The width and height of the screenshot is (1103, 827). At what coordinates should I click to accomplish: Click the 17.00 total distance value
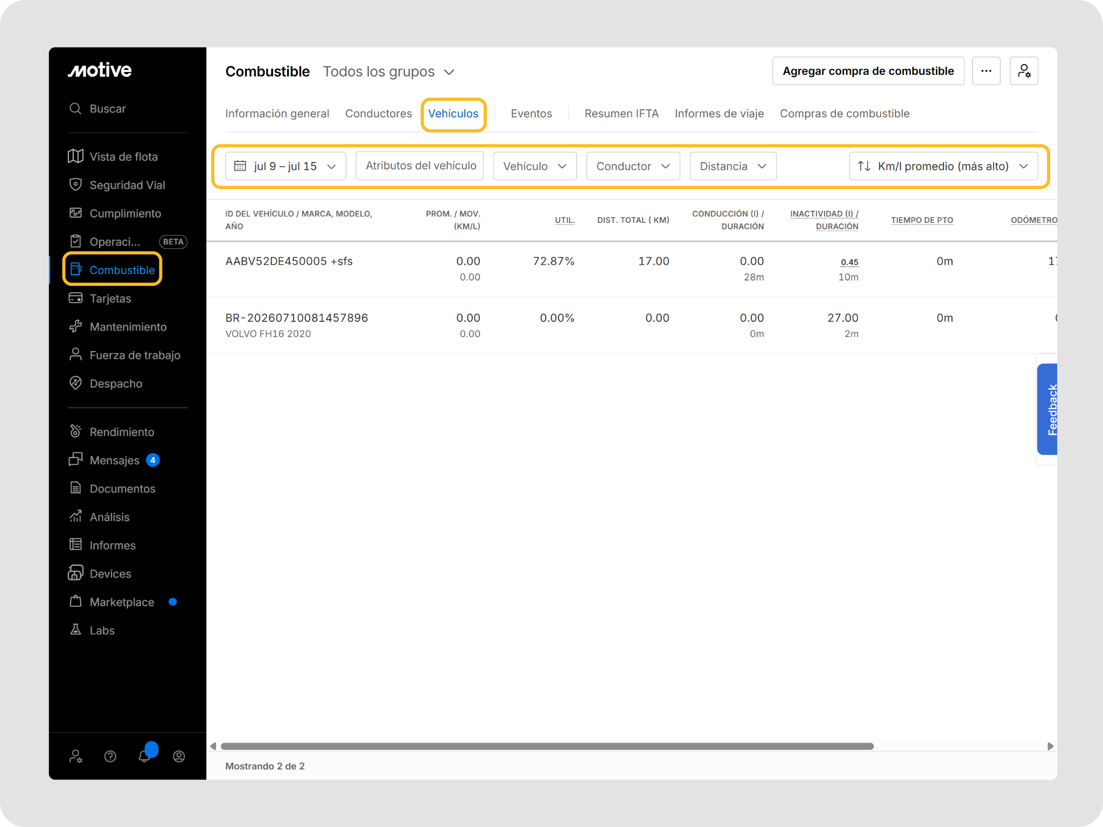(x=654, y=261)
